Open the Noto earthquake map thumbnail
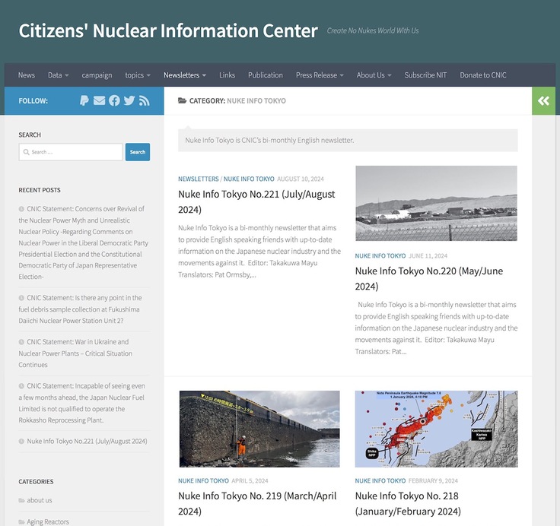 click(436, 429)
